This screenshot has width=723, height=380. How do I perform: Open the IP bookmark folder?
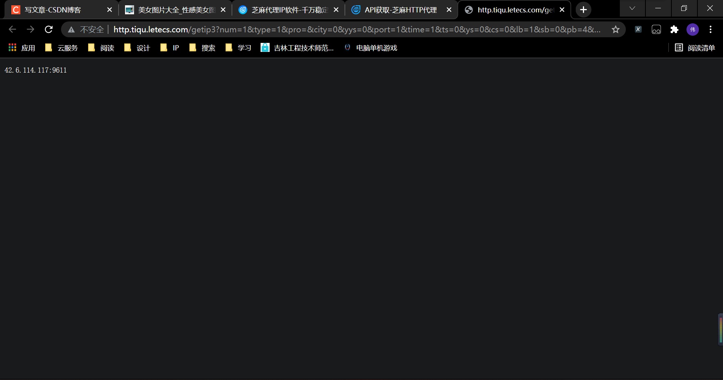[x=169, y=48]
